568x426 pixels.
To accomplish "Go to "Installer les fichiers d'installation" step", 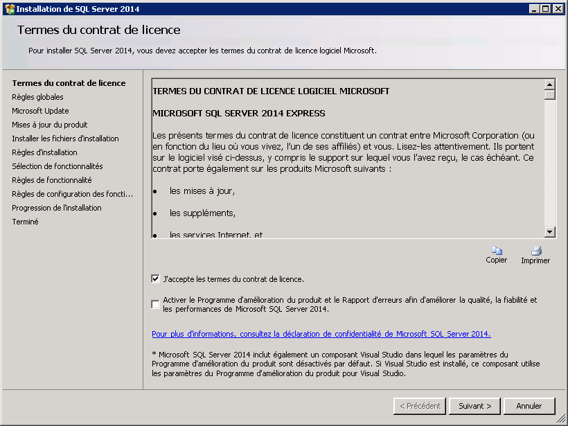I will [65, 139].
